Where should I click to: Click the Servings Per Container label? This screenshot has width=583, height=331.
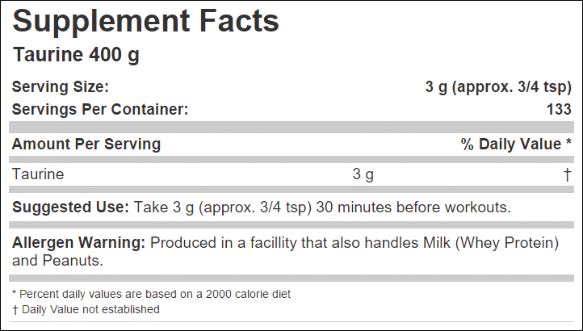click(x=100, y=109)
